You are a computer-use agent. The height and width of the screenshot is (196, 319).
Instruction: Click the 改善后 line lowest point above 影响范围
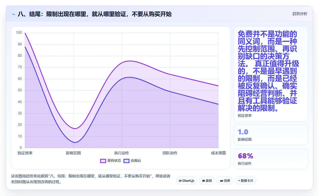(x=75, y=142)
